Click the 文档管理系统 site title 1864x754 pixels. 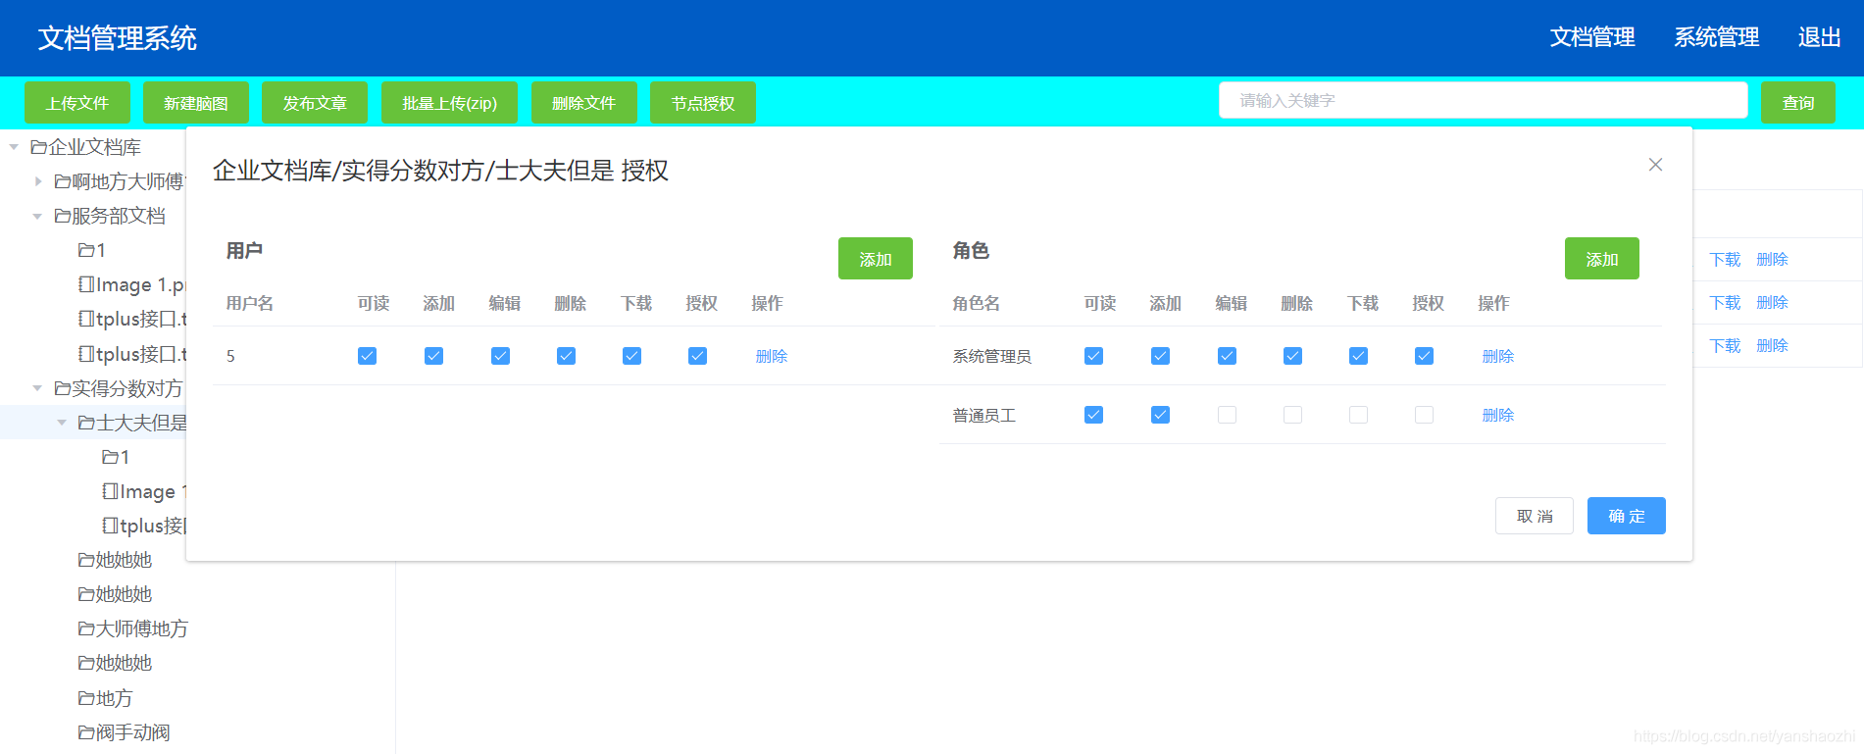point(118,38)
